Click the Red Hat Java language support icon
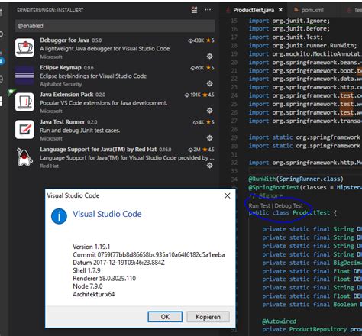 pyautogui.click(x=24, y=157)
